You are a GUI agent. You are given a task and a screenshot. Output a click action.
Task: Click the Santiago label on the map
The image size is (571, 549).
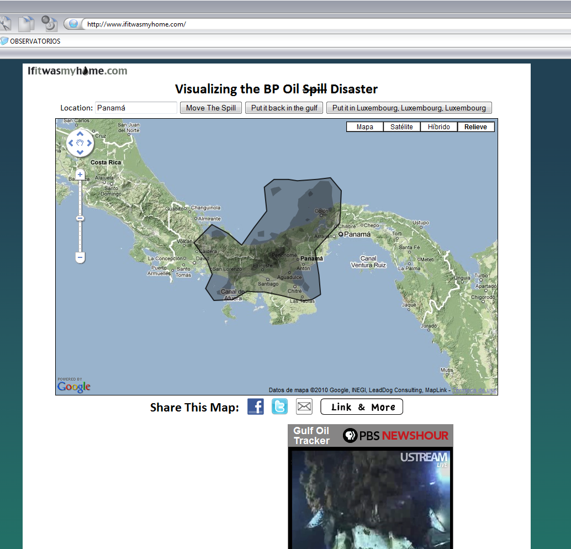point(268,284)
